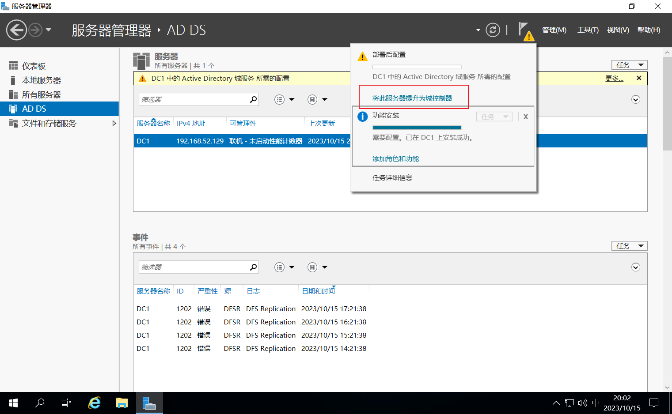
Task: Click the 所有服务器 icon in sidebar
Action: point(13,94)
